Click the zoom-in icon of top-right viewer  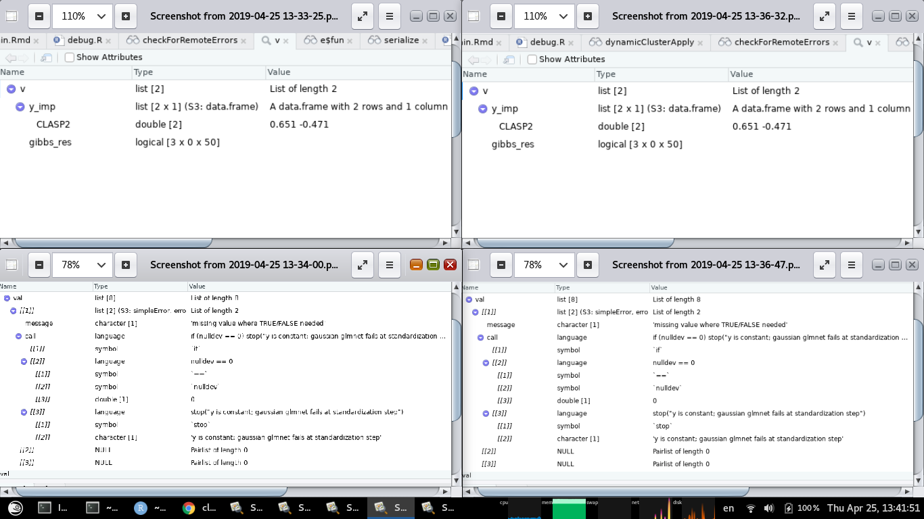coord(588,16)
